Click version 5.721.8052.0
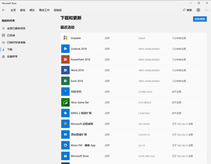This screenshot has width=211, height=164. tap(145, 102)
